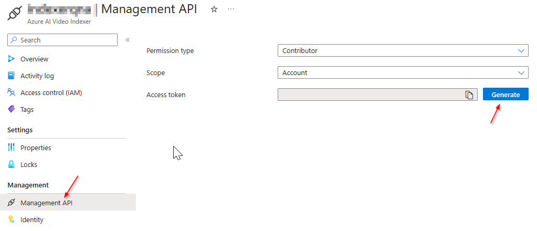Expand Permission type chevron arrow
The image size is (537, 231).
(x=521, y=51)
